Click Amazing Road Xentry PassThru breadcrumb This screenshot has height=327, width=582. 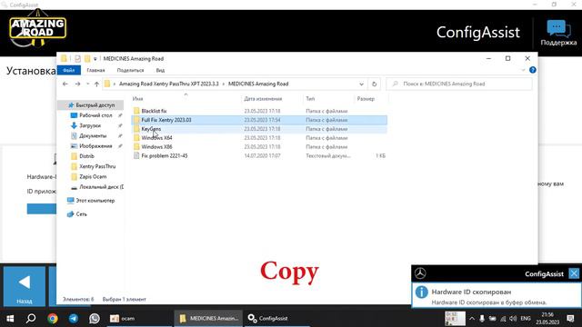(169, 84)
